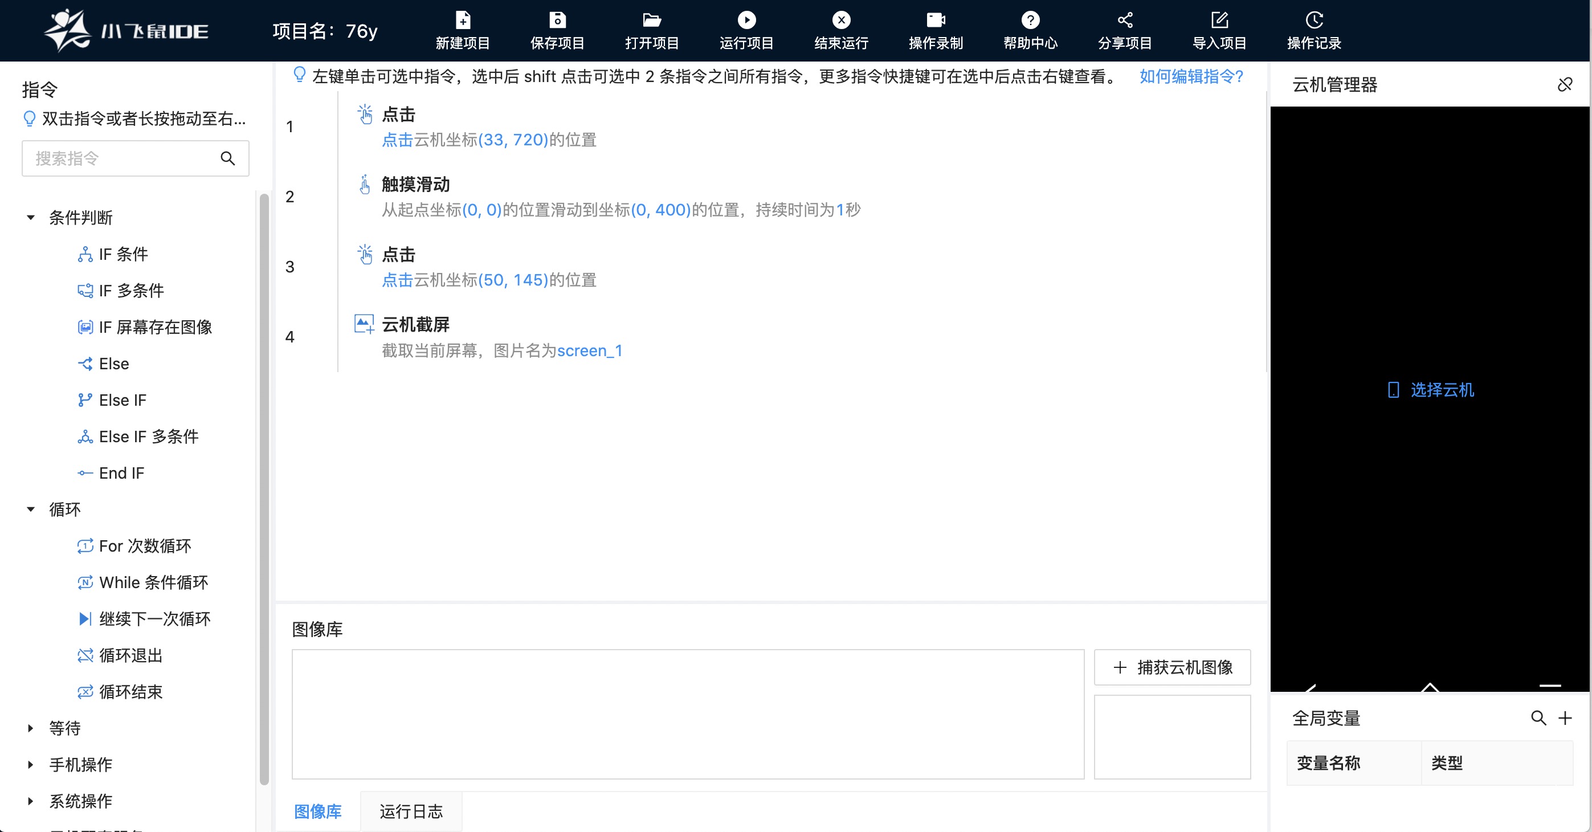Collapse the 条件判断 category
This screenshot has width=1592, height=832.
31,218
